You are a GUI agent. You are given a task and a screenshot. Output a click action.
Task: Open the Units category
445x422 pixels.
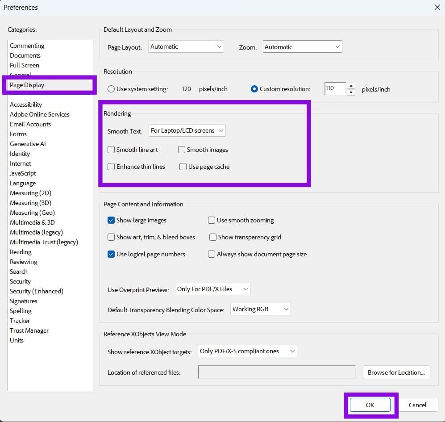point(17,340)
